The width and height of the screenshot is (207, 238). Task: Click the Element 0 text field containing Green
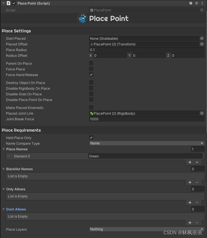pos(145,156)
